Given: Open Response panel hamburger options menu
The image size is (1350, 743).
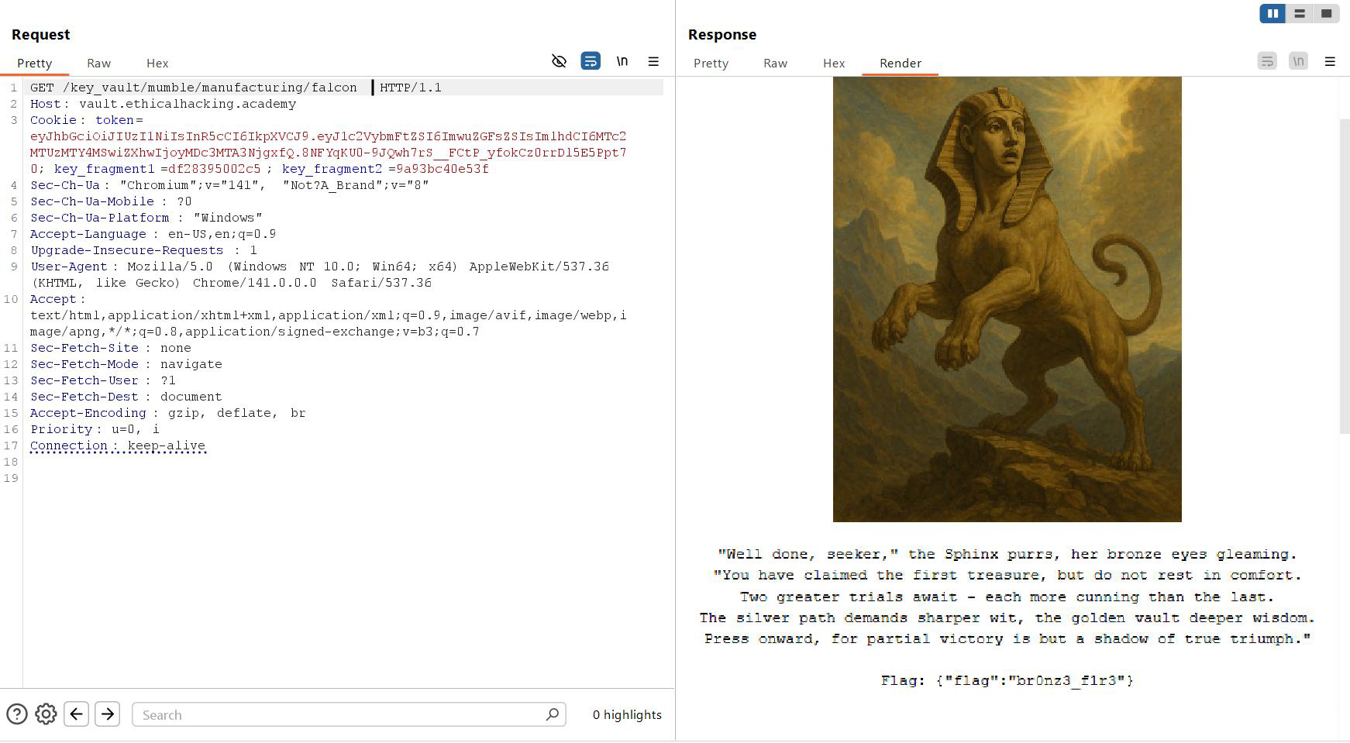Looking at the screenshot, I should (1330, 61).
